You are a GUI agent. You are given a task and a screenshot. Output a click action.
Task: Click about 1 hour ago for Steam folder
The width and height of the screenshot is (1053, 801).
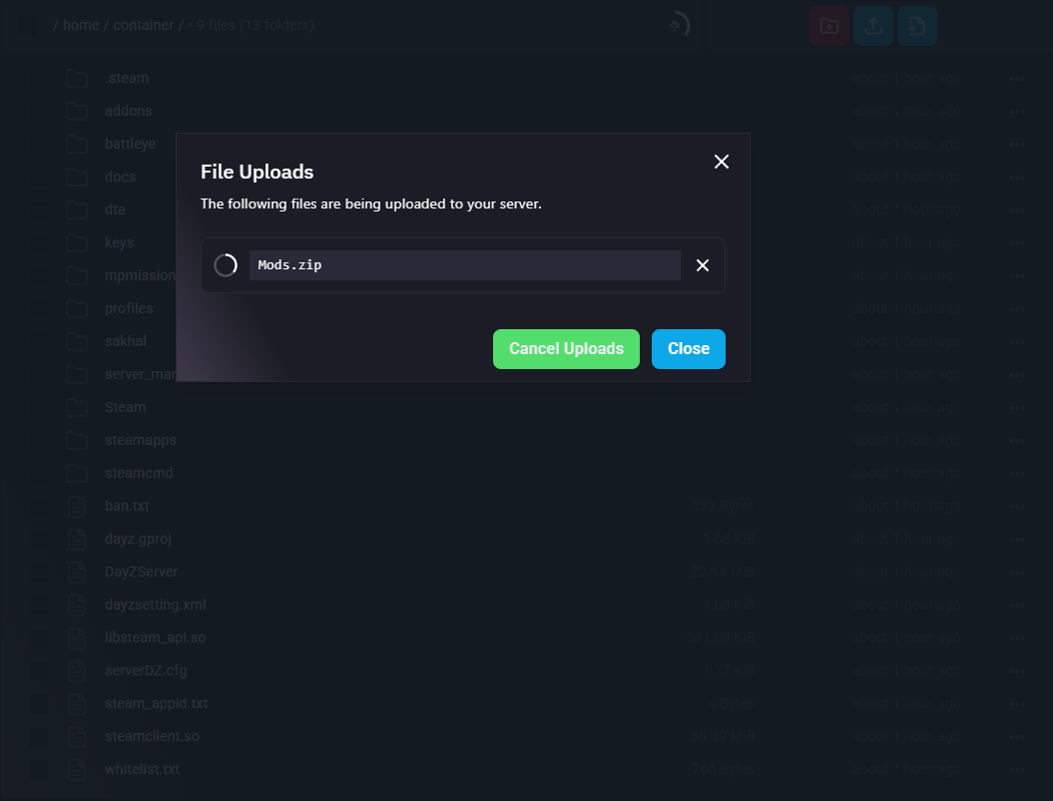(x=906, y=407)
